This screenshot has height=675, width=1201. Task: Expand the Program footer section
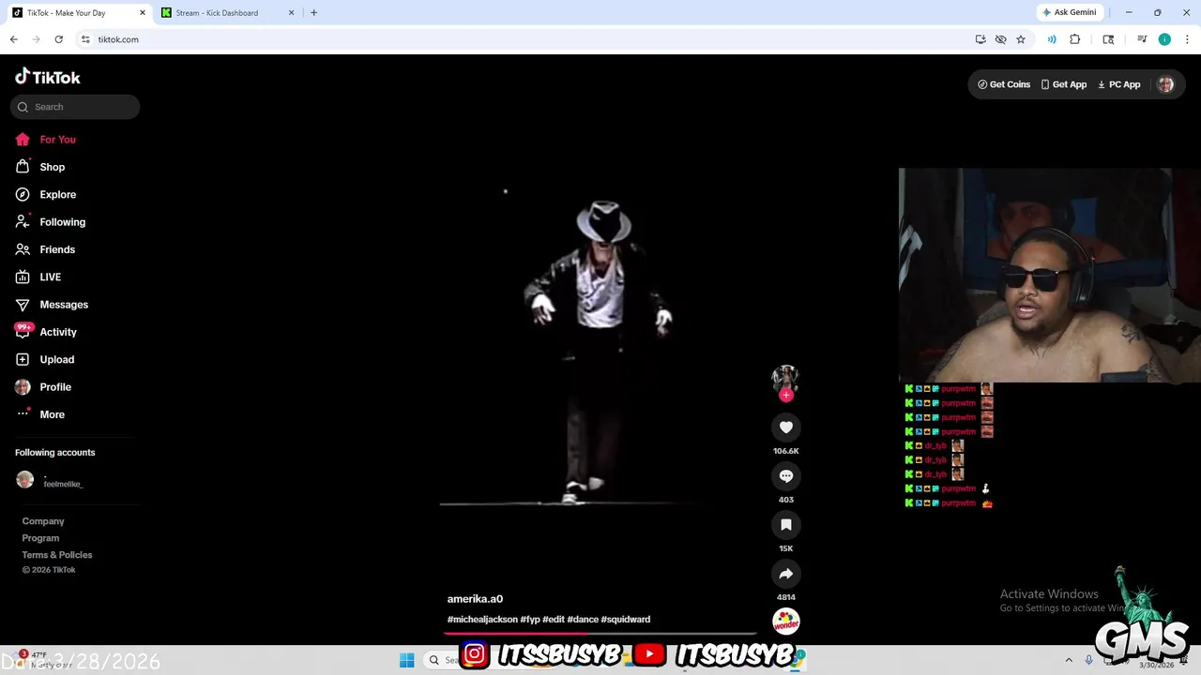(x=40, y=538)
